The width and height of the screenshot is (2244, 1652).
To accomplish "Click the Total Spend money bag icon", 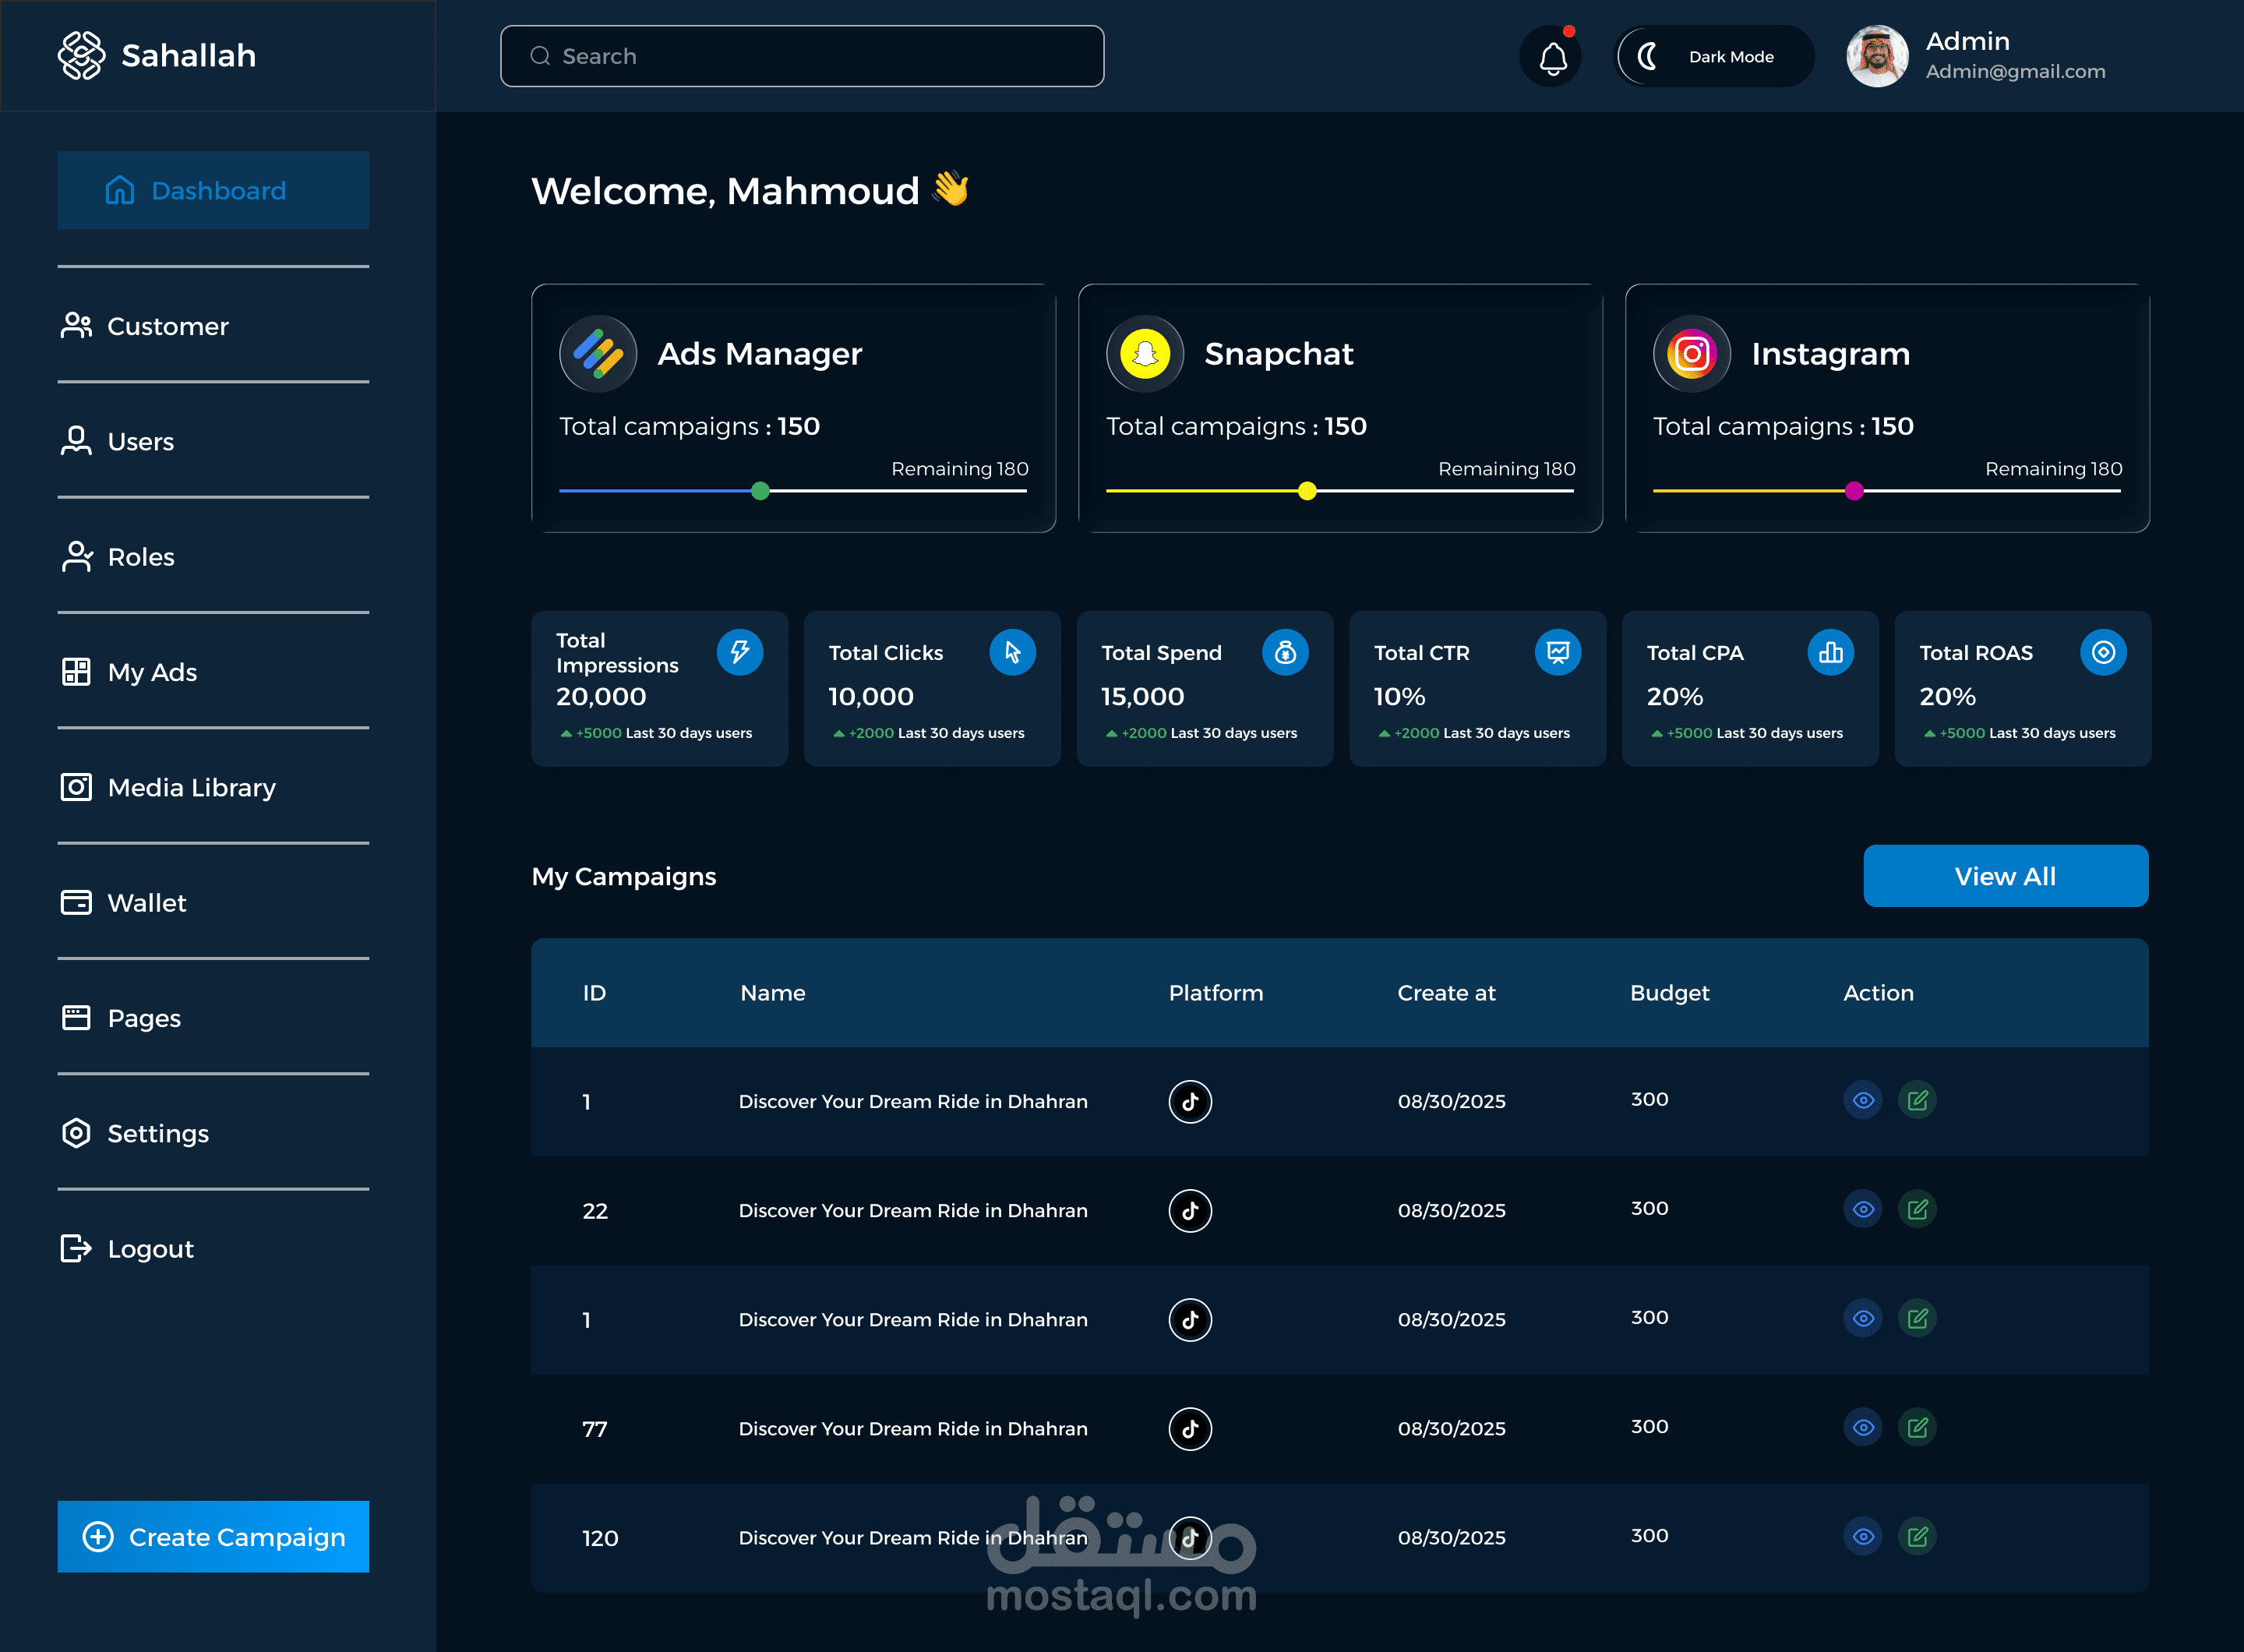I will click(1285, 652).
